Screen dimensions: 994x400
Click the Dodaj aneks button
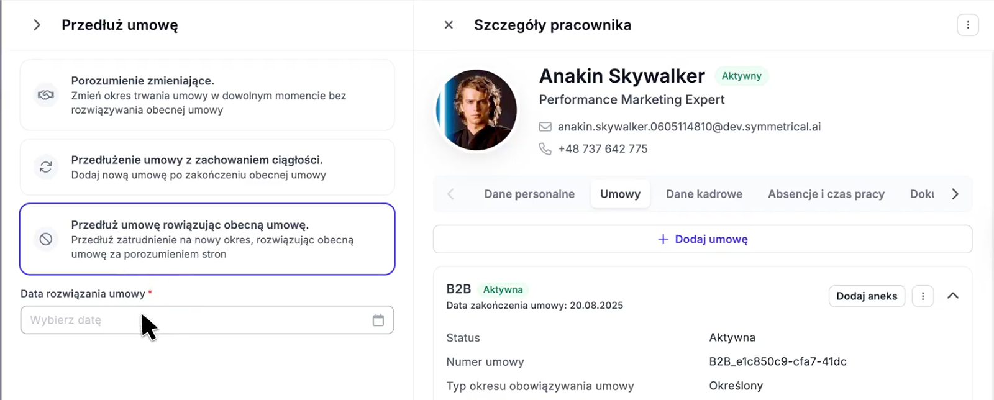(x=867, y=296)
